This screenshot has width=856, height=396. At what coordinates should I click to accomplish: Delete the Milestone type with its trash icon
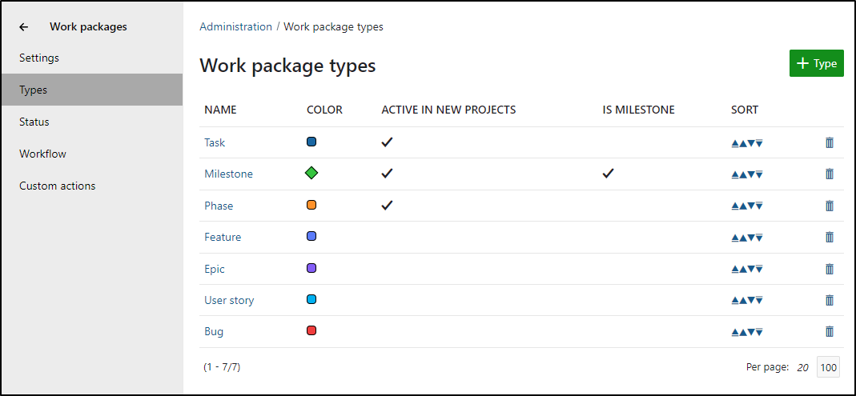[x=830, y=174]
